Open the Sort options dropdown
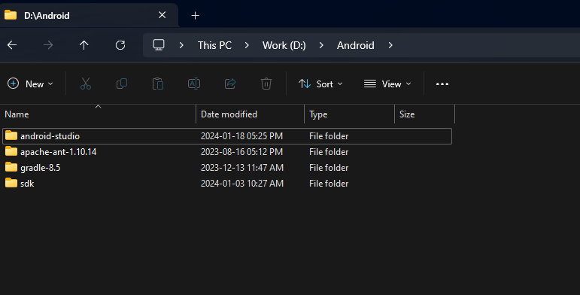This screenshot has width=580, height=295. pyautogui.click(x=320, y=84)
